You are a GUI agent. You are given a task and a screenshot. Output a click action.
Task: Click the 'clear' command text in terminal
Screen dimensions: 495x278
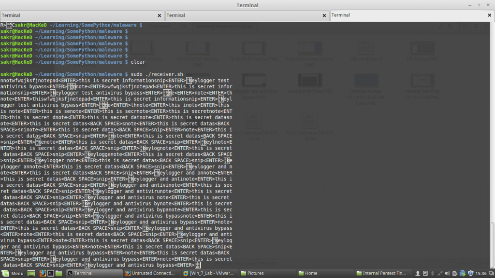(138, 62)
